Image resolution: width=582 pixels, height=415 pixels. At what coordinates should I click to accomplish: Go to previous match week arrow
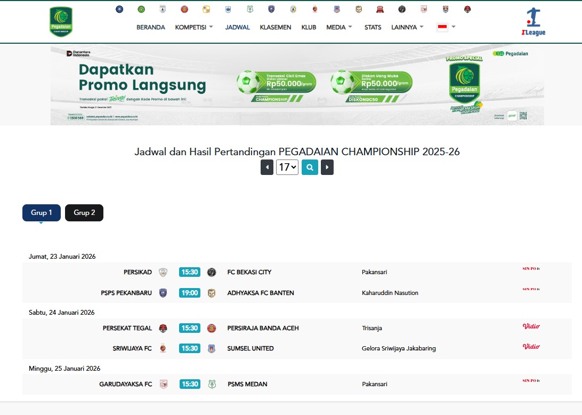pos(267,167)
